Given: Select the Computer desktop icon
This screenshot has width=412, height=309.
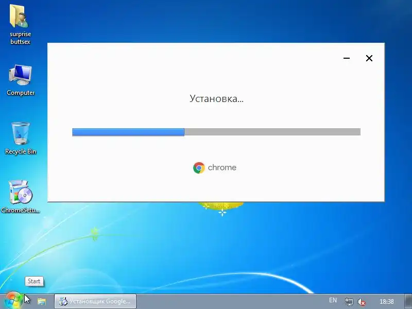Looking at the screenshot, I should [21, 80].
